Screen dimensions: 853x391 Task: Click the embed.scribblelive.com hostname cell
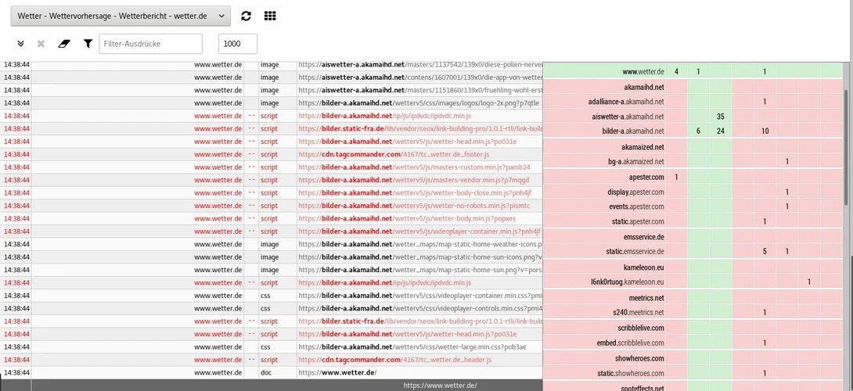pos(604,343)
